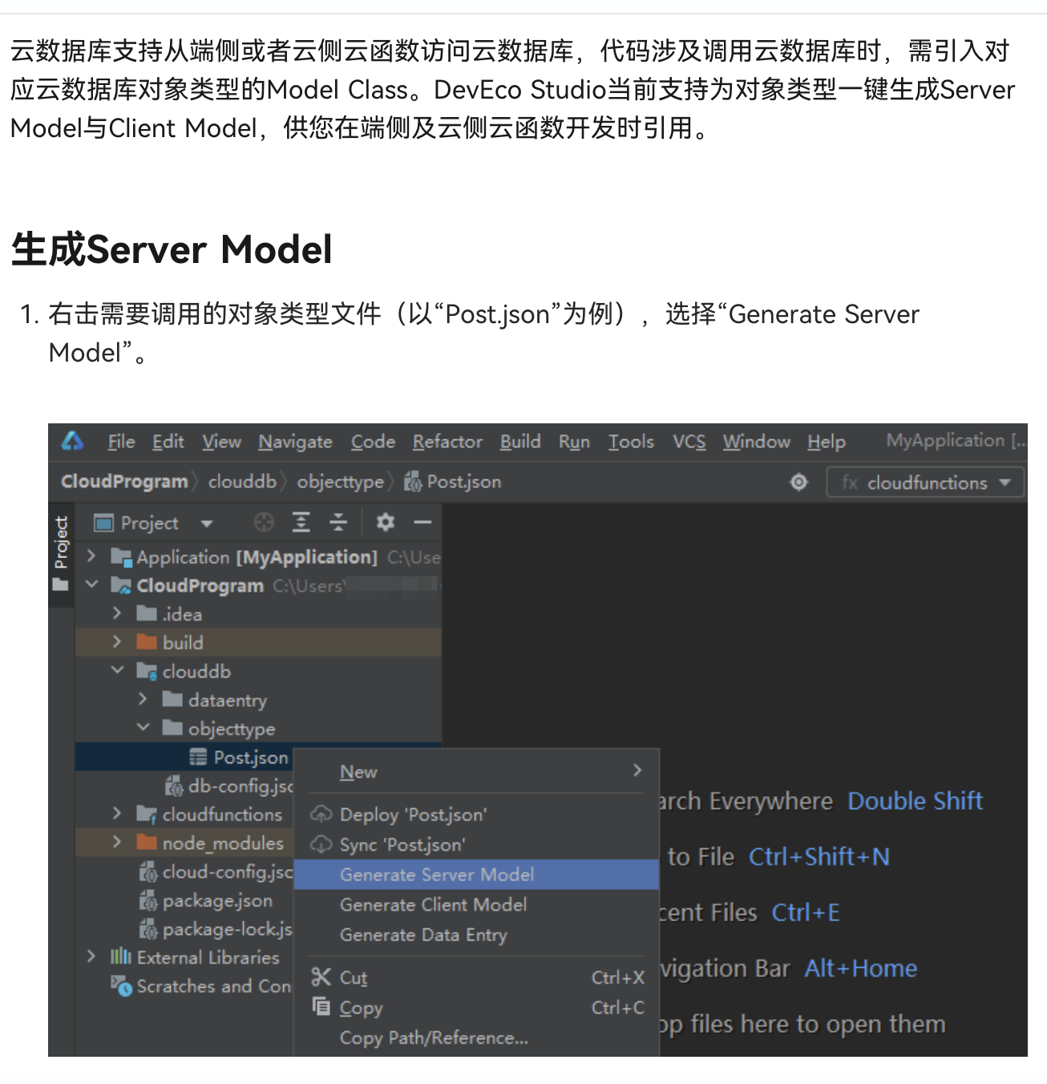Click the clouddb folder icon
Screen dimensions: 1047x1084
pyautogui.click(x=147, y=671)
